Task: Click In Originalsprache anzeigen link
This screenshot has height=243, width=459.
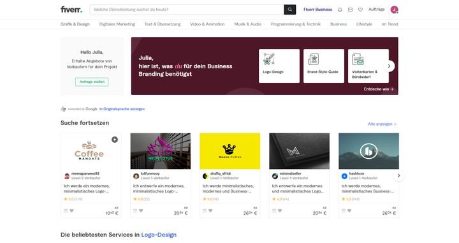Action: (122, 109)
